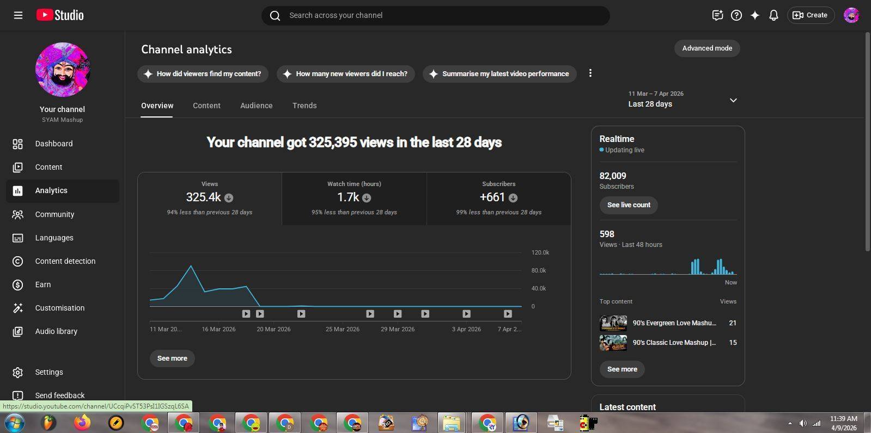The height and width of the screenshot is (433, 871).
Task: Open the channel comments icon in header
Action: [717, 15]
